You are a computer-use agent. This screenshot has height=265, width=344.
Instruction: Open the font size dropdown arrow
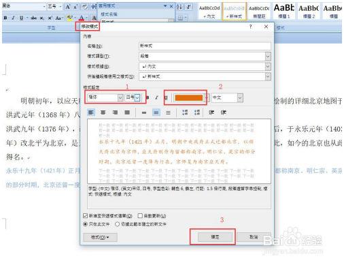click(x=137, y=97)
